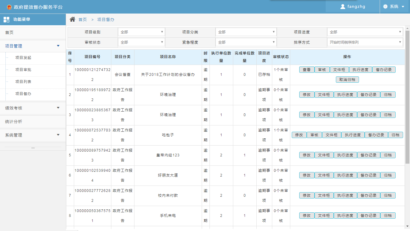Open the 系统 dropdown arrow
Viewport: 410px width, 231px height.
(403, 7)
